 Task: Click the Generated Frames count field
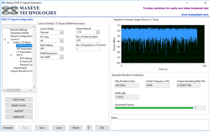click(x=200, y=108)
